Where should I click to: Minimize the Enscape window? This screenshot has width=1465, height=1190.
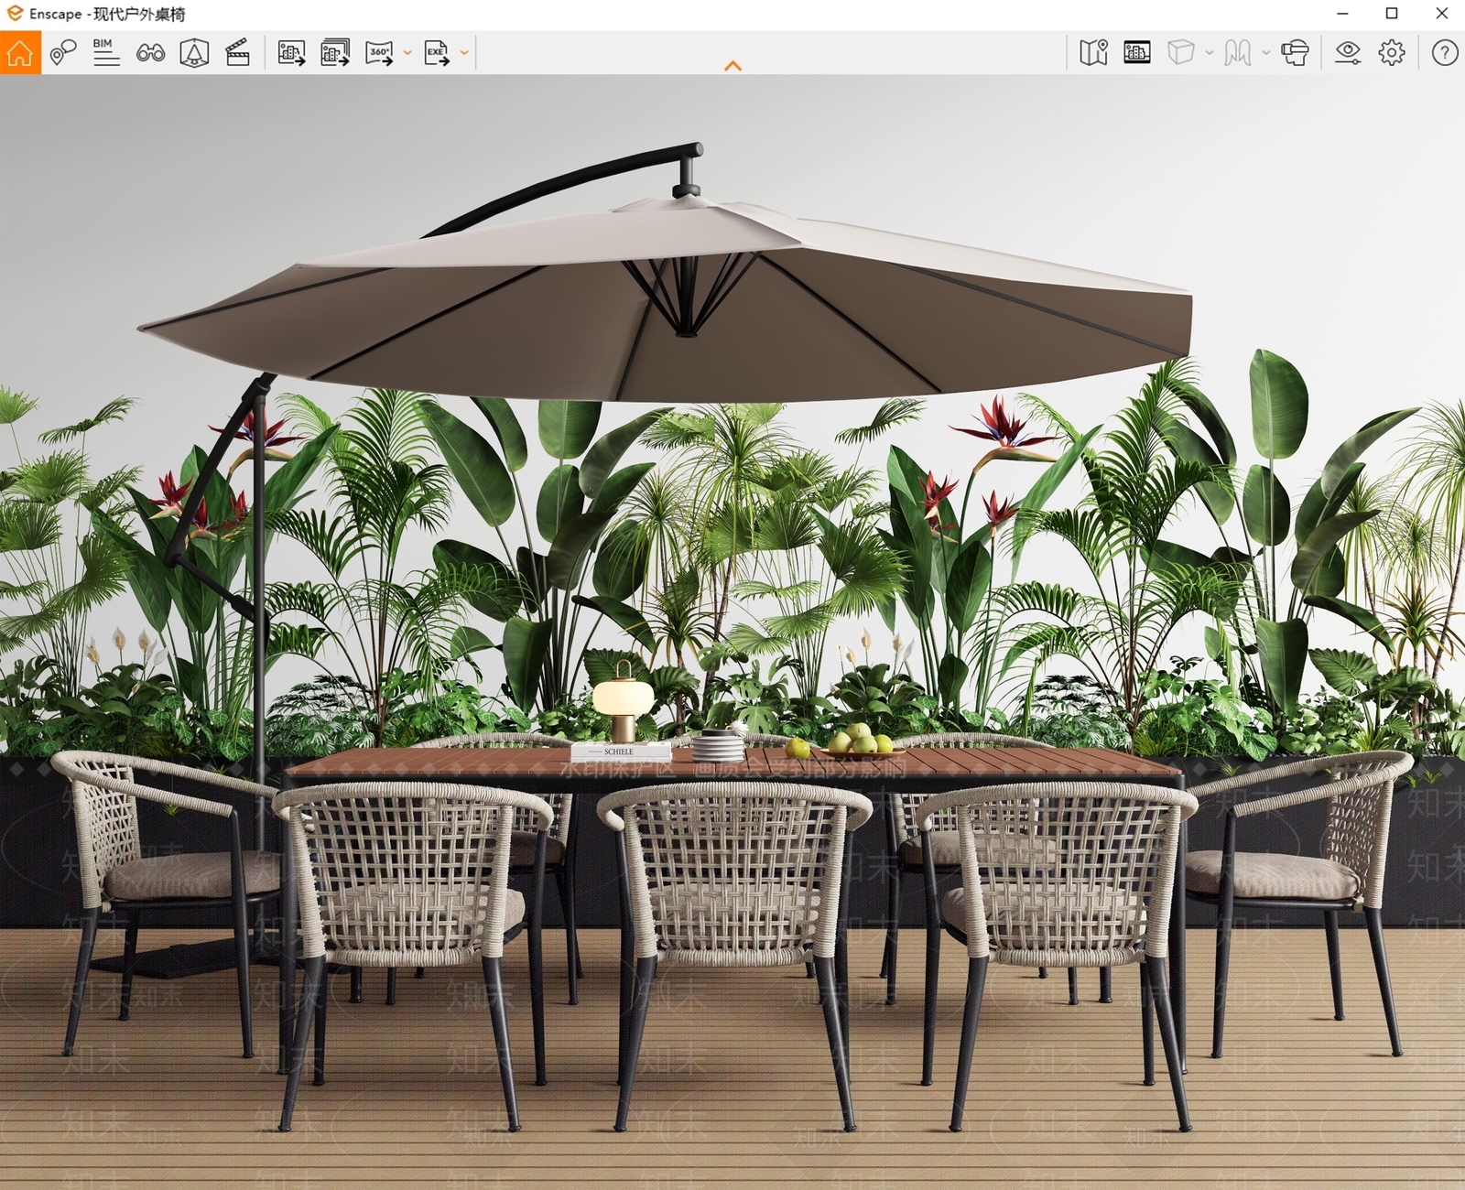[1342, 14]
